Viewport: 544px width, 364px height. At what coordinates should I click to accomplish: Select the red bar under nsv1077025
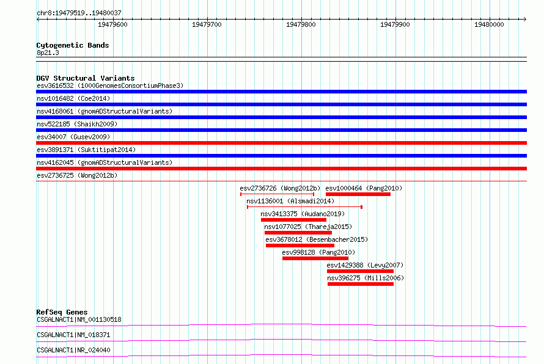click(298, 233)
